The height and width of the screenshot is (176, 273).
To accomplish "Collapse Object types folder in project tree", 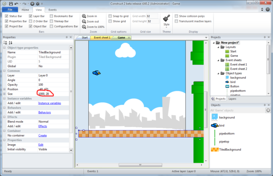I will coord(218,73).
